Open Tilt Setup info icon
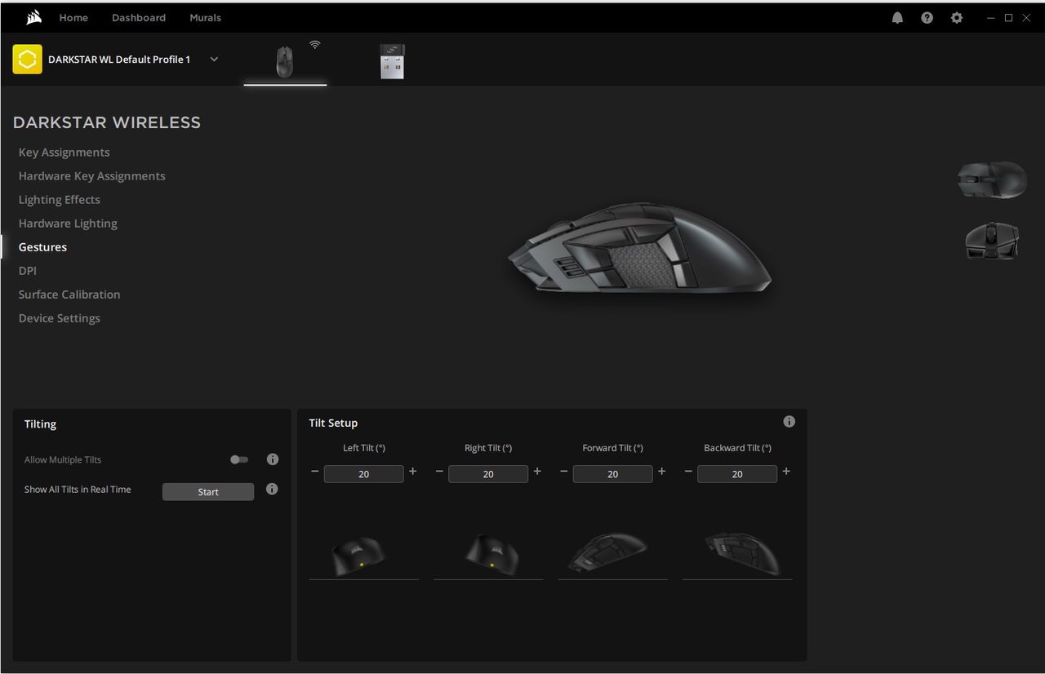This screenshot has height=674, width=1045. [789, 422]
